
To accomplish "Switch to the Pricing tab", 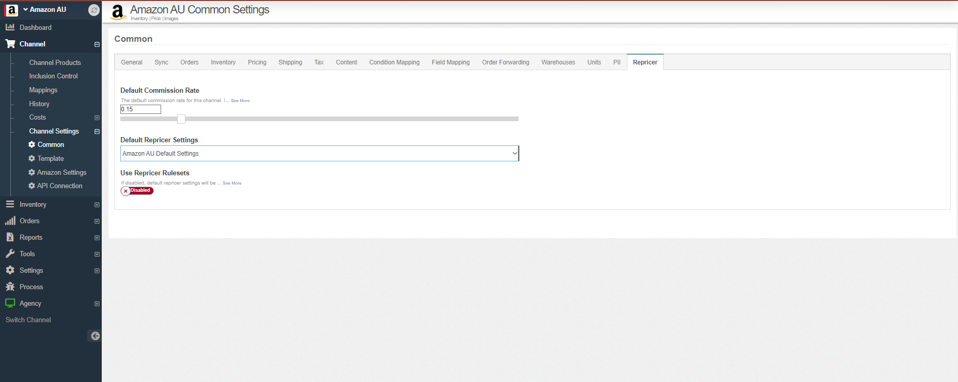I will tap(257, 62).
